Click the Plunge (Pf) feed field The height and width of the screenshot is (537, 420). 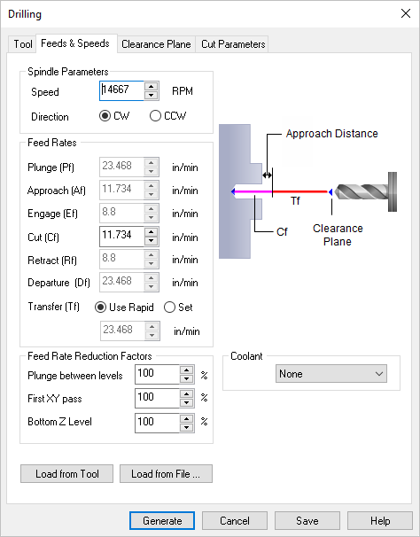tap(121, 167)
